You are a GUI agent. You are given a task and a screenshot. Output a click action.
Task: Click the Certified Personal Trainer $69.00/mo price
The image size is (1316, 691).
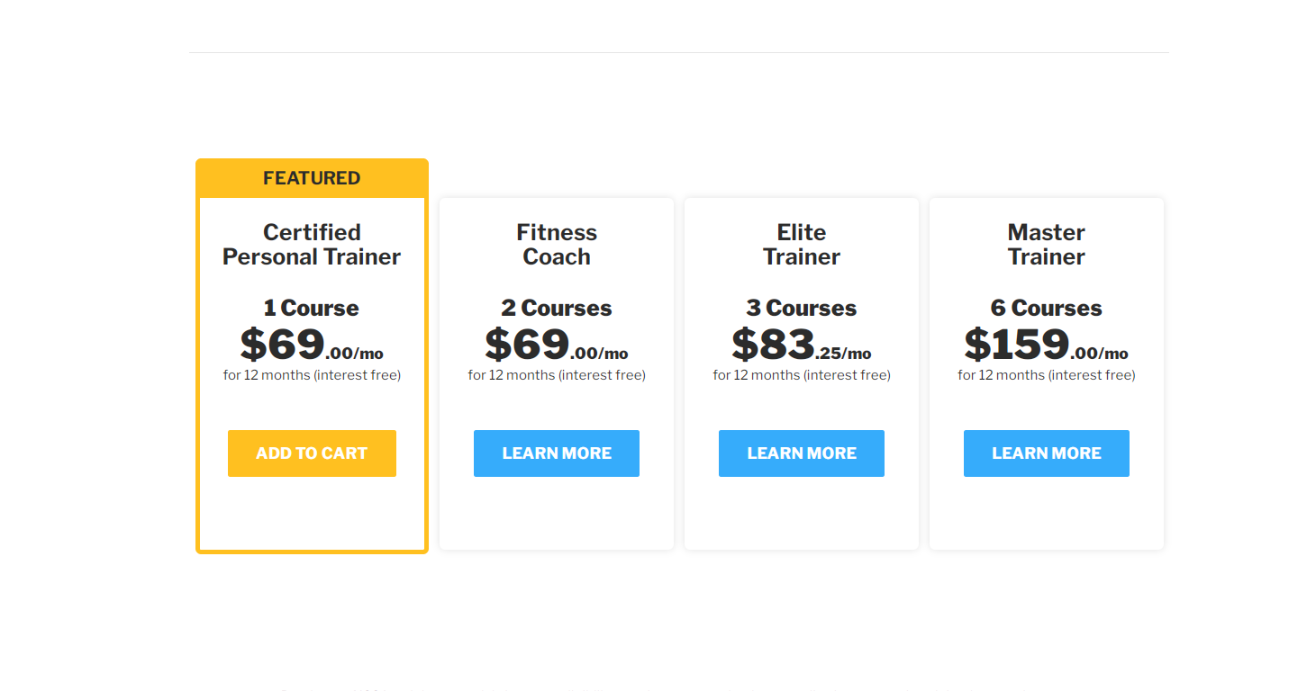[312, 345]
